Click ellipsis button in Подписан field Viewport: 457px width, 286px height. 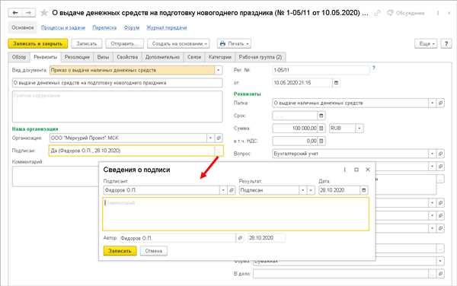pyautogui.click(x=219, y=151)
